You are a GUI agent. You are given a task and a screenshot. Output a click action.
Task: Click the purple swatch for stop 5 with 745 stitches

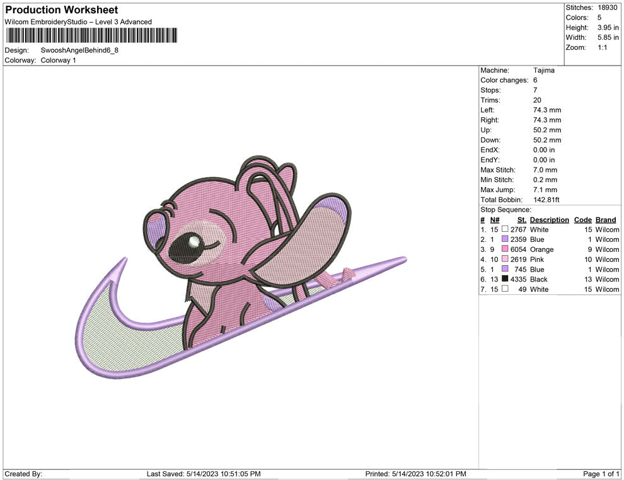click(x=505, y=269)
